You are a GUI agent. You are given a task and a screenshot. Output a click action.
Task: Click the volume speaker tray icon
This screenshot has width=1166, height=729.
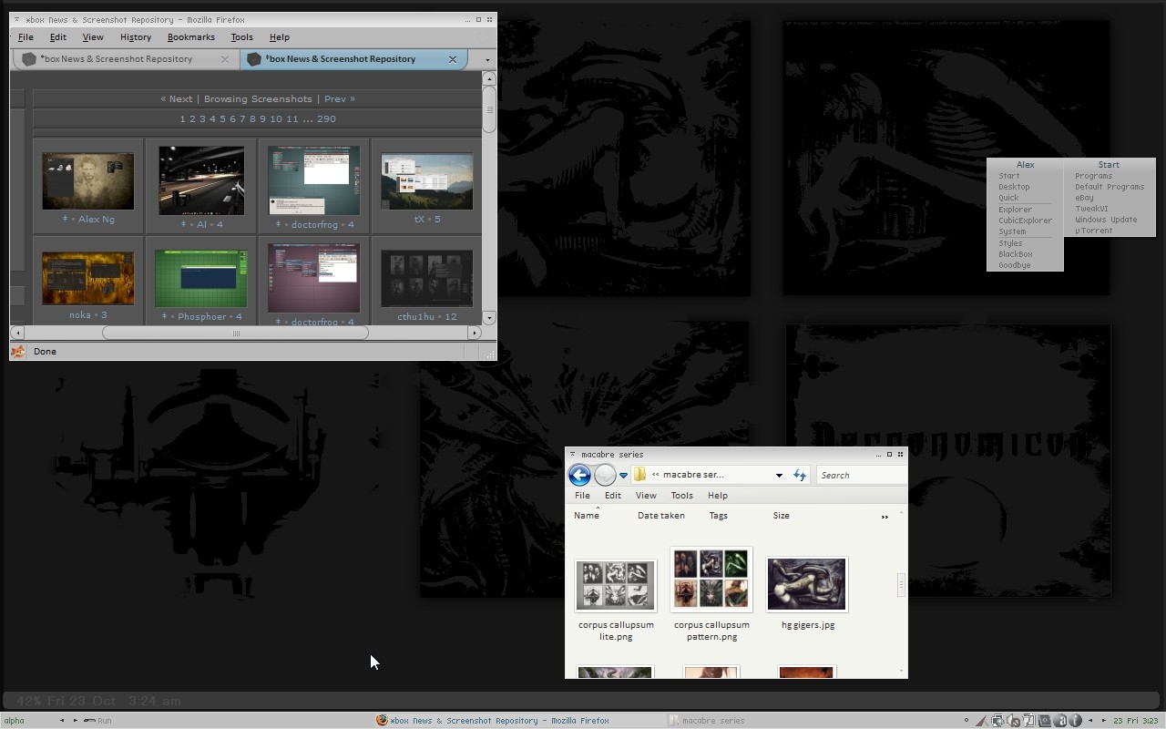pyautogui.click(x=1013, y=720)
